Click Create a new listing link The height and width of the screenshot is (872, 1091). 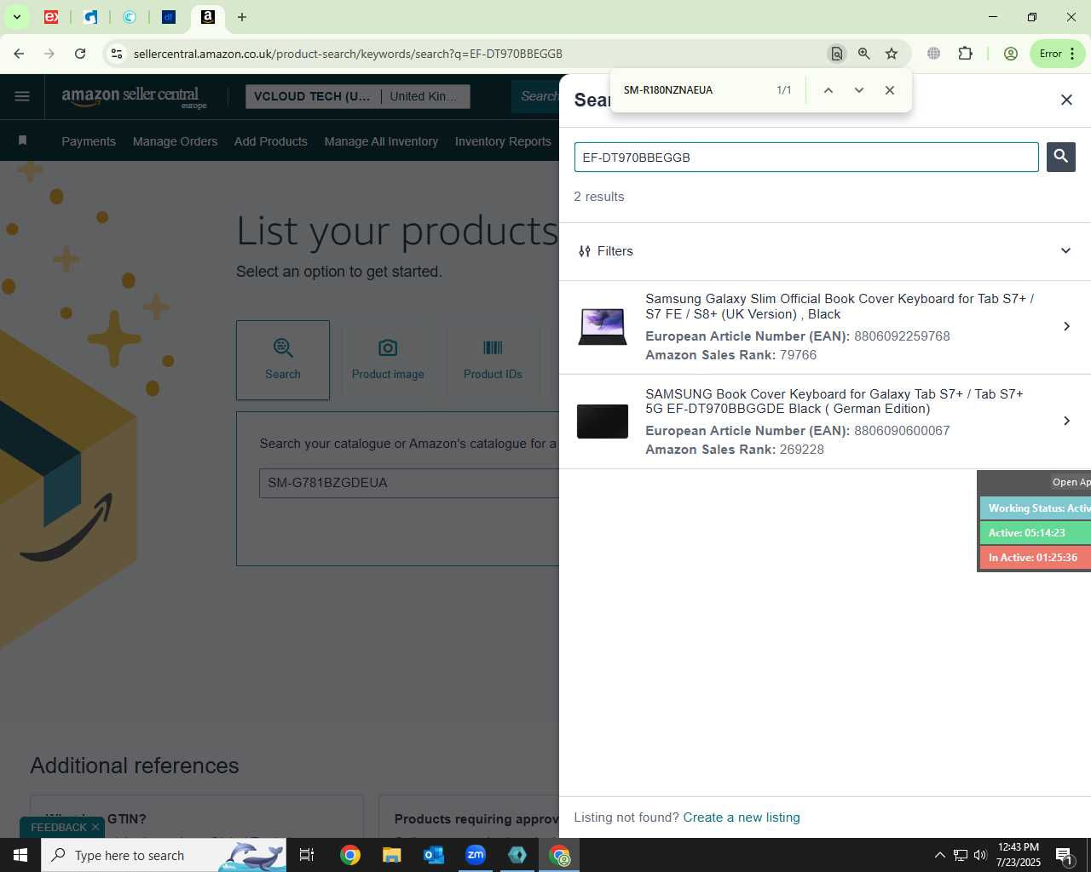[742, 817]
